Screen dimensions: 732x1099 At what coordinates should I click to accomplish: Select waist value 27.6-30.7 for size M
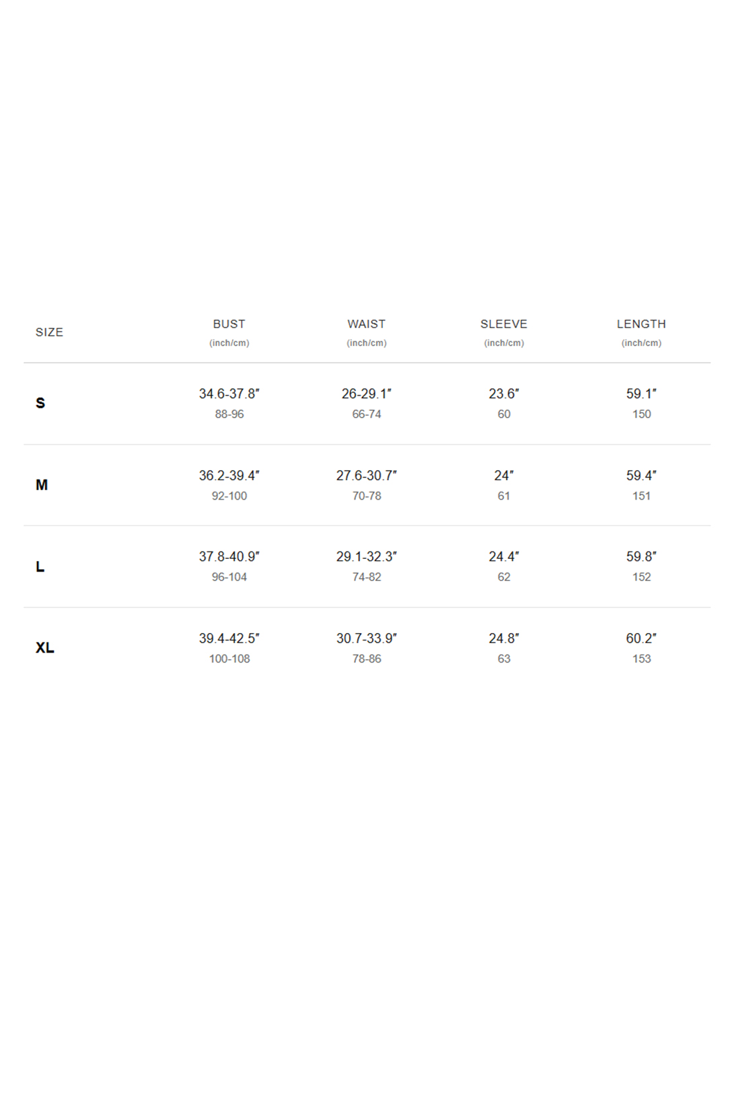tap(366, 475)
